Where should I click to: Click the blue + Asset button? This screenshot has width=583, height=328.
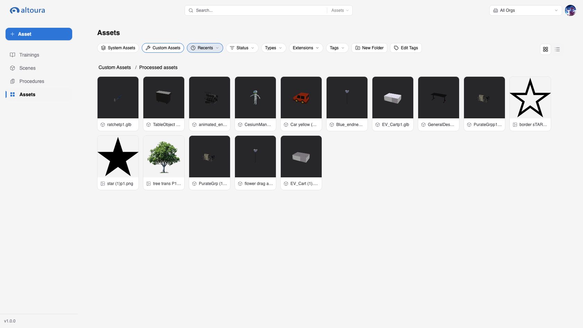(39, 34)
